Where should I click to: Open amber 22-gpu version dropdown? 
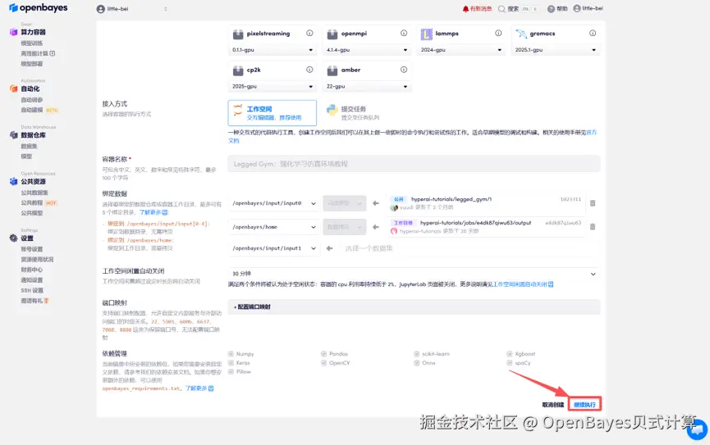[x=367, y=86]
